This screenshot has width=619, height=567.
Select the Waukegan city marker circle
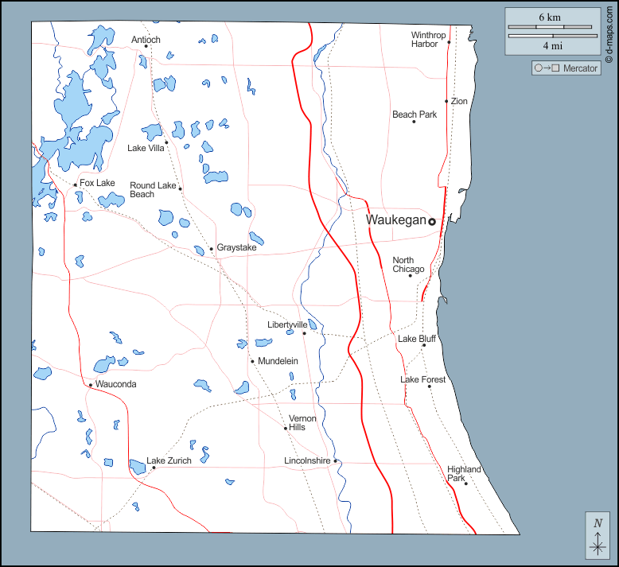click(x=432, y=222)
